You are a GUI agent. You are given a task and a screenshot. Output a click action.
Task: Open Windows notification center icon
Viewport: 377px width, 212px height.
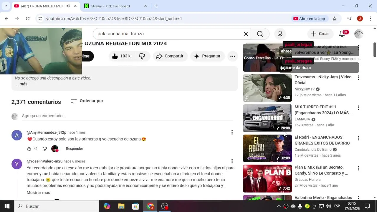pyautogui.click(x=367, y=206)
